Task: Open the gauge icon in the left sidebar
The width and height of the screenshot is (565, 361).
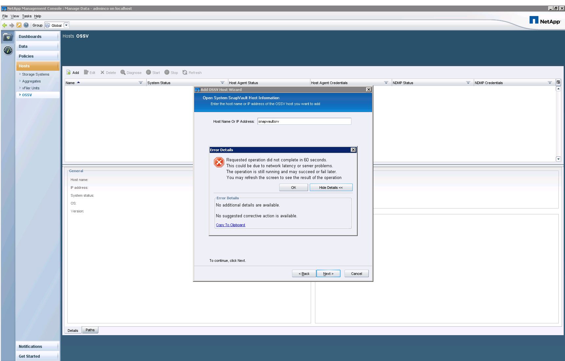Action: [x=8, y=50]
